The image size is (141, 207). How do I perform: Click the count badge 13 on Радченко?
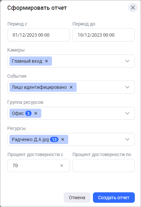[x=54, y=139]
